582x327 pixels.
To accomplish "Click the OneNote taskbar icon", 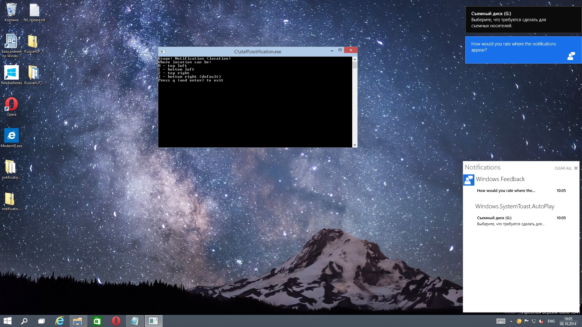I will (135, 321).
